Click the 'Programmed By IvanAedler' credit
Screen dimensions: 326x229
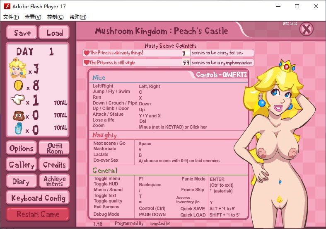coord(142,224)
